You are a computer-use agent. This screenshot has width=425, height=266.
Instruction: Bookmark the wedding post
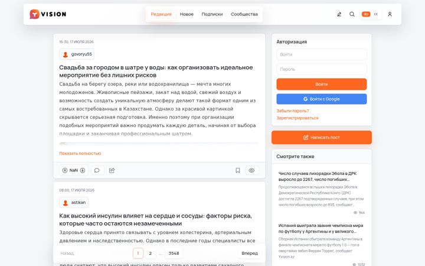(x=238, y=170)
